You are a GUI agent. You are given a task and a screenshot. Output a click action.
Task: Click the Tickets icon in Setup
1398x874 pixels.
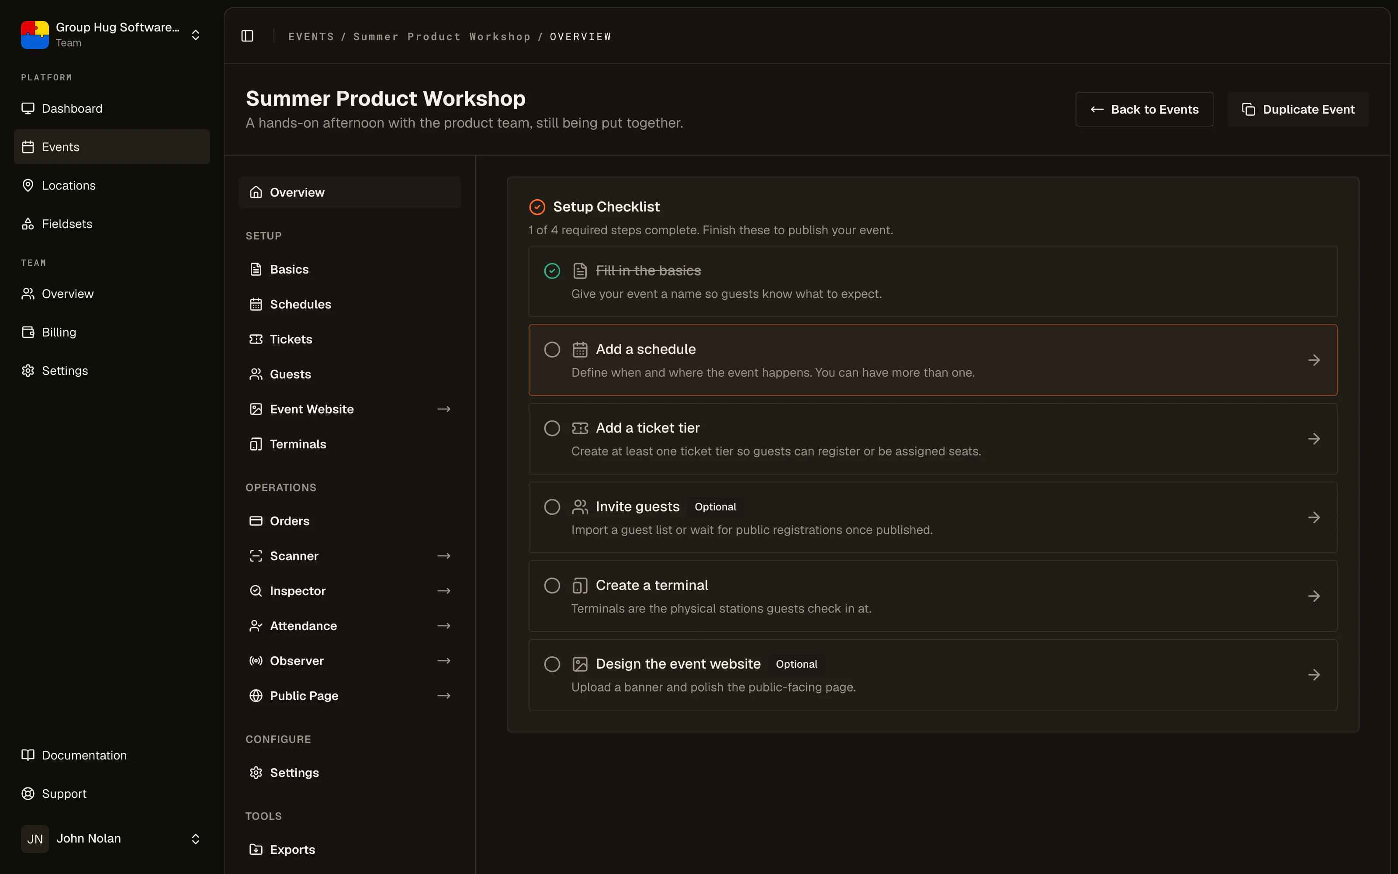tap(256, 339)
